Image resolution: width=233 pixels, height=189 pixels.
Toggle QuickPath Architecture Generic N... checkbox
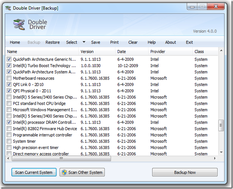pos(9,59)
